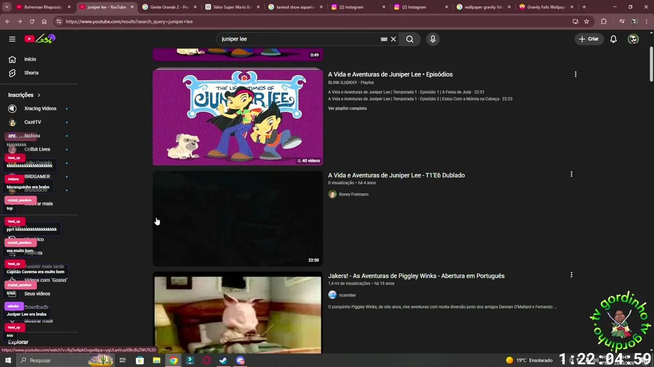Open the Episódio 2 Estou Com a Múmia entry

pyautogui.click(x=420, y=99)
